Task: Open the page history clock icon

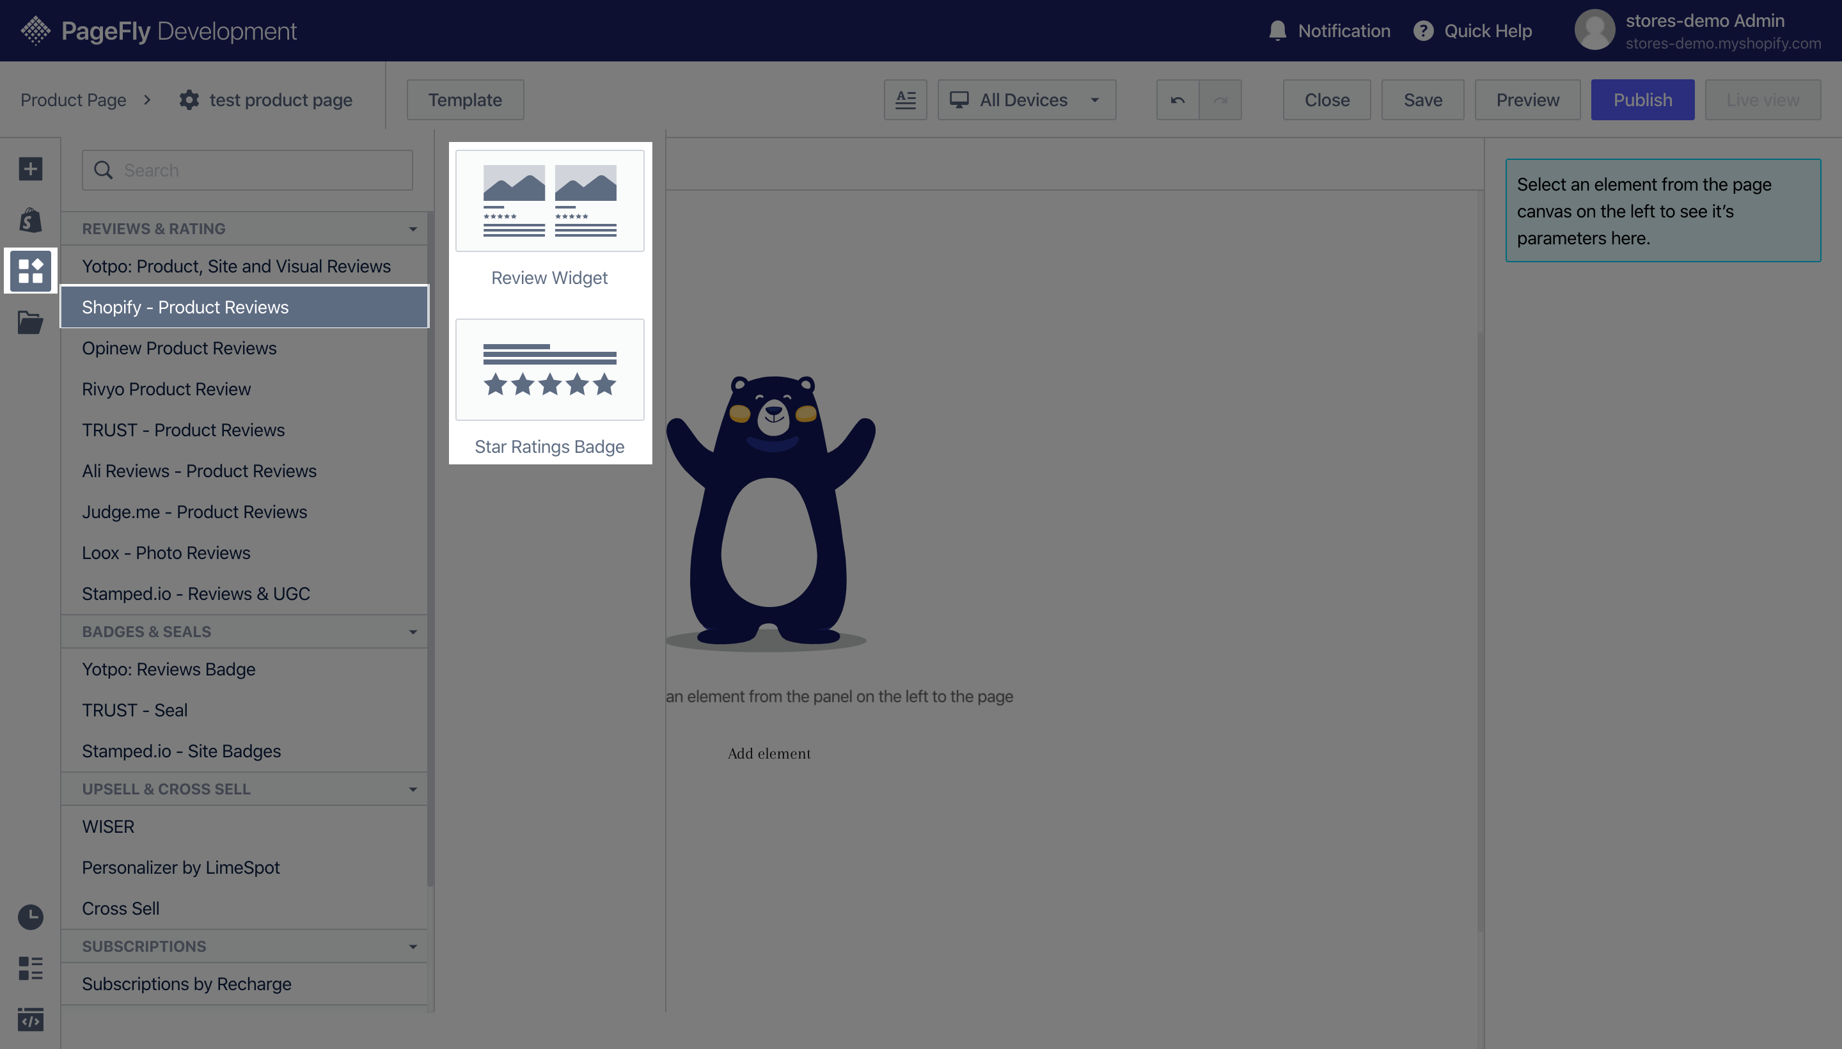Action: 30,917
